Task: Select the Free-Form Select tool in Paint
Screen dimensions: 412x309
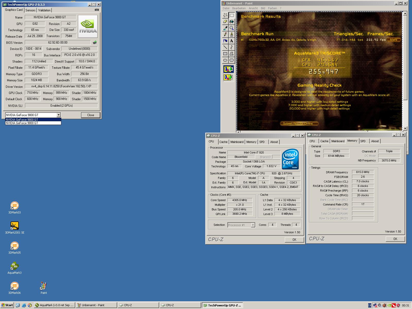Action: (225, 15)
